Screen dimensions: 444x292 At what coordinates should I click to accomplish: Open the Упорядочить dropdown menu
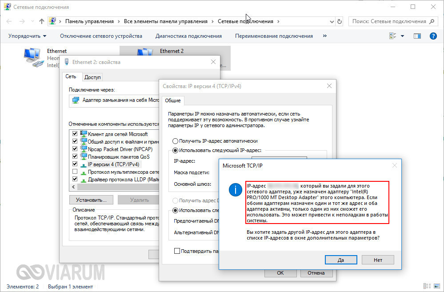[x=27, y=36]
